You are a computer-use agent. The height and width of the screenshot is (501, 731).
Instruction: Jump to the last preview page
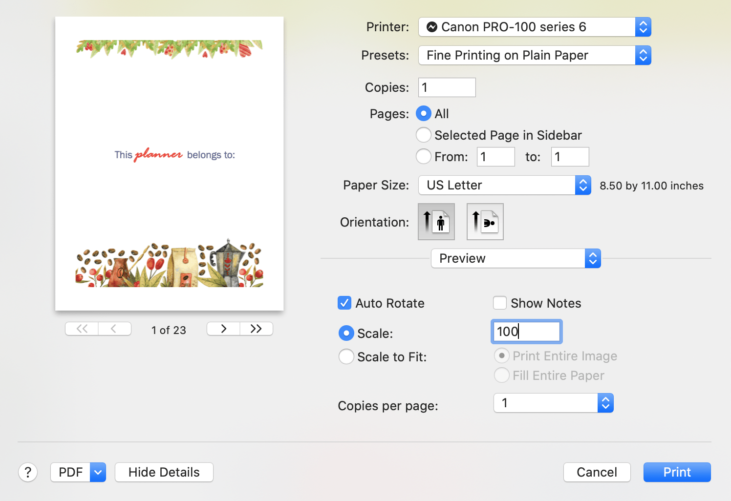coord(257,329)
